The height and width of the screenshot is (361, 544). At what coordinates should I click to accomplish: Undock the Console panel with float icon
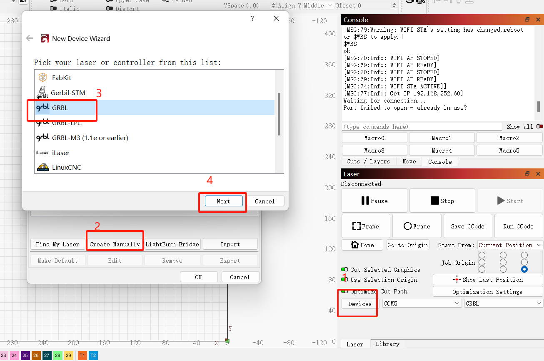[527, 20]
